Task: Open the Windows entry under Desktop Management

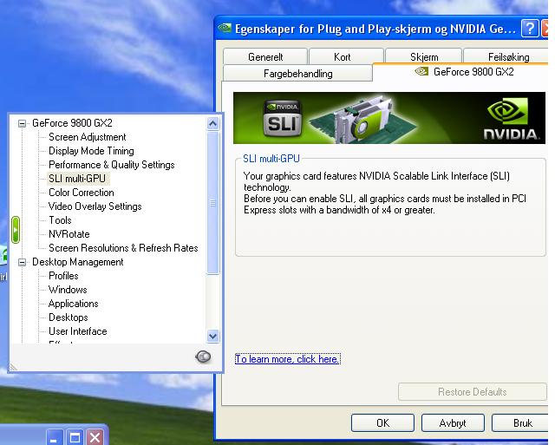Action: 68,290
